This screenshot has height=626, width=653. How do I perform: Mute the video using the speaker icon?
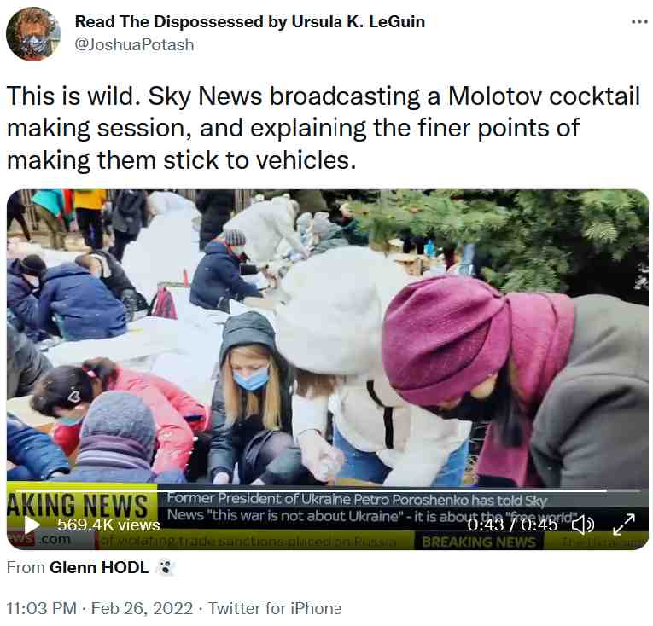583,525
